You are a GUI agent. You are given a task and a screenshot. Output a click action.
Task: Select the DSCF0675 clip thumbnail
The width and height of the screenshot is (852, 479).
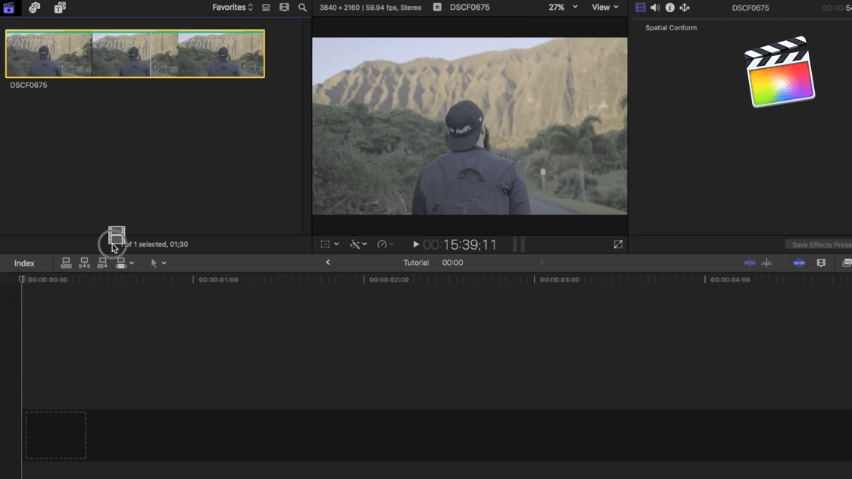pyautogui.click(x=135, y=54)
